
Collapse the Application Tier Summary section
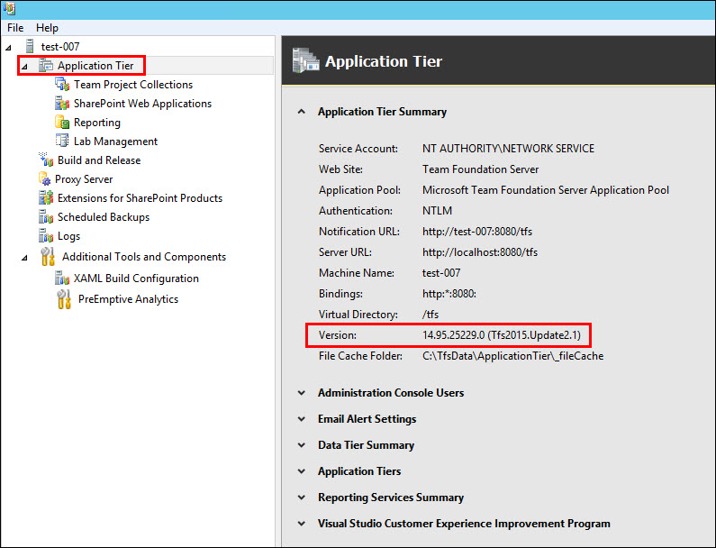[x=302, y=112]
